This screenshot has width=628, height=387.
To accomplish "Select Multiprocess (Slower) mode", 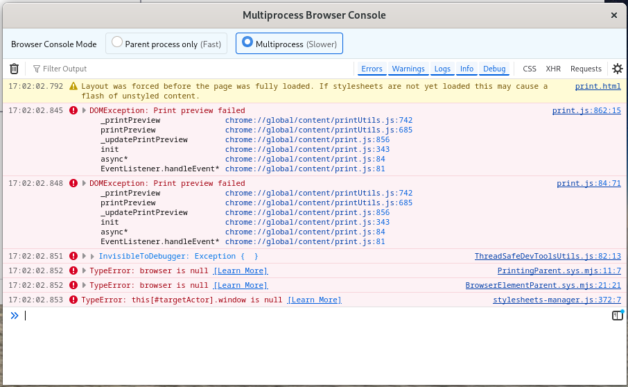I will [x=289, y=44].
